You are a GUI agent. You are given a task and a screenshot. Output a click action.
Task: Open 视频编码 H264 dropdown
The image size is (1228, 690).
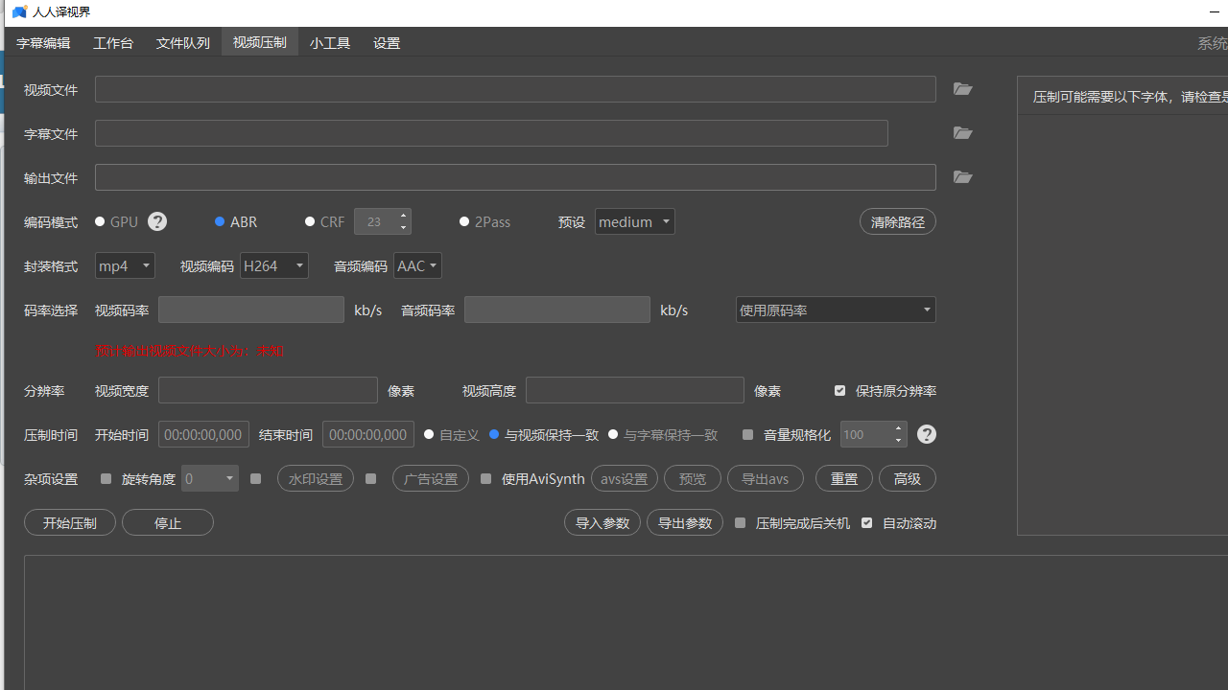coord(274,265)
